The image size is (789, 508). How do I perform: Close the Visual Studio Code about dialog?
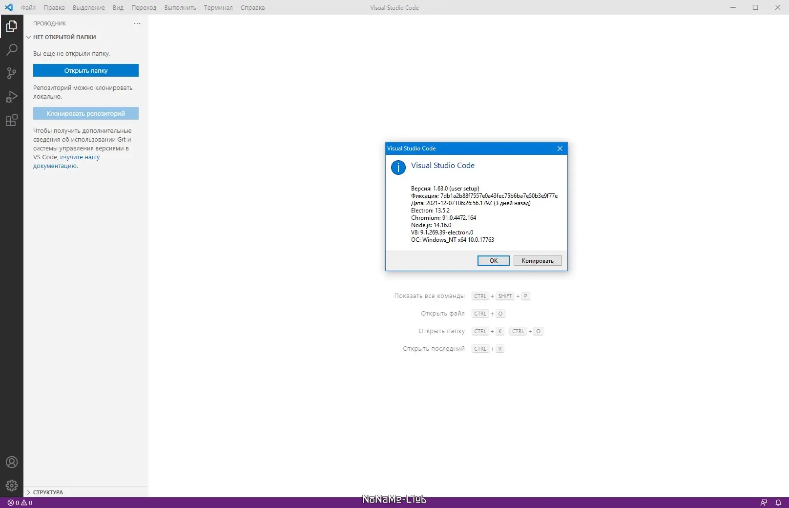pyautogui.click(x=560, y=148)
